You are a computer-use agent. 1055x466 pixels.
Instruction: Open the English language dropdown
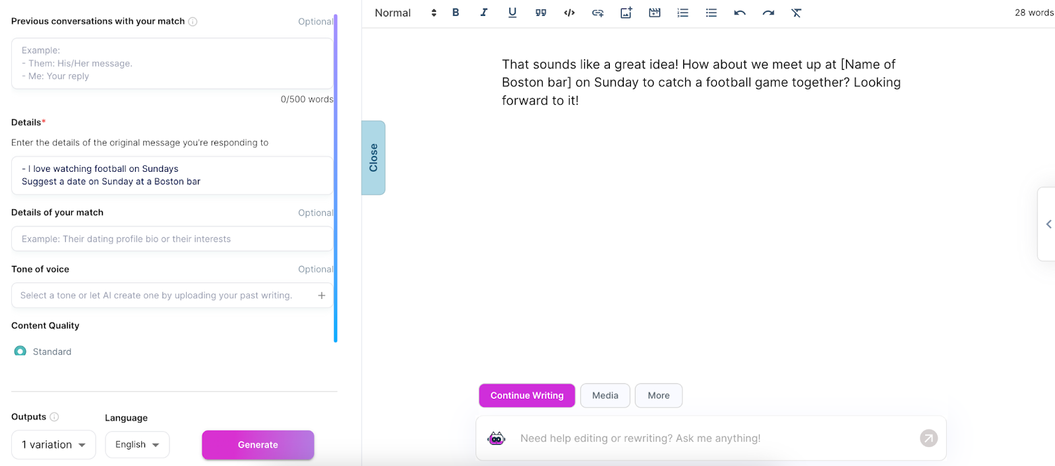tap(137, 445)
